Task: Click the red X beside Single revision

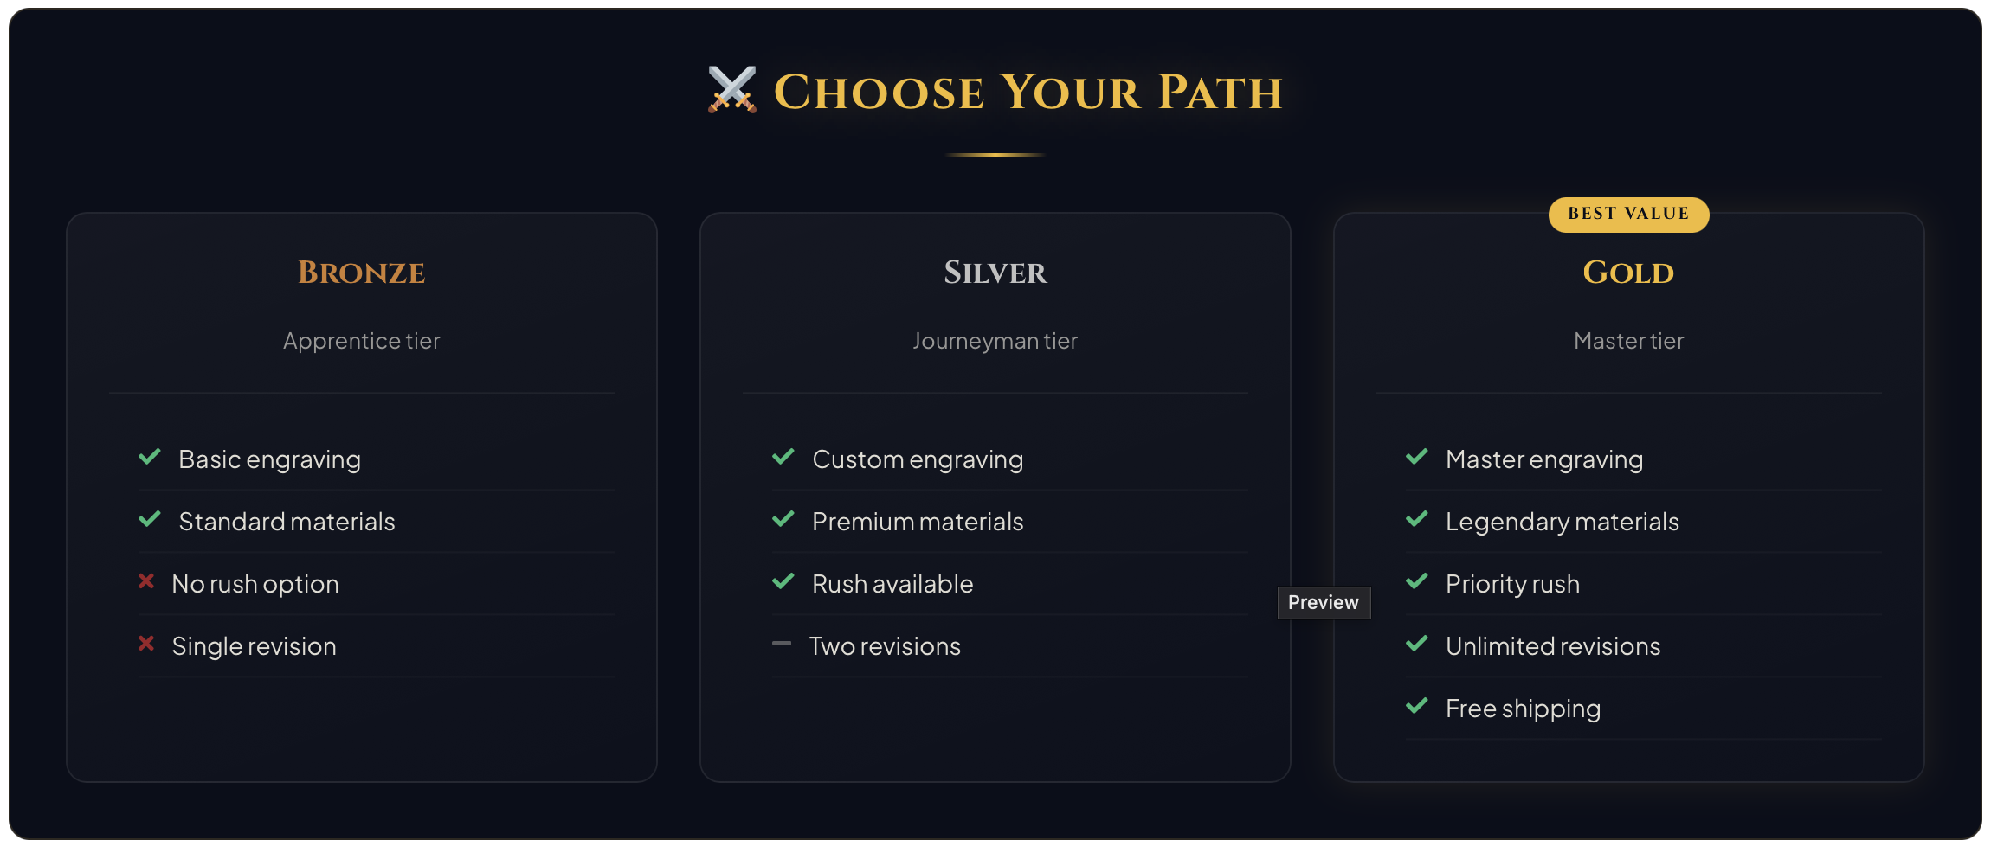Action: tap(146, 644)
